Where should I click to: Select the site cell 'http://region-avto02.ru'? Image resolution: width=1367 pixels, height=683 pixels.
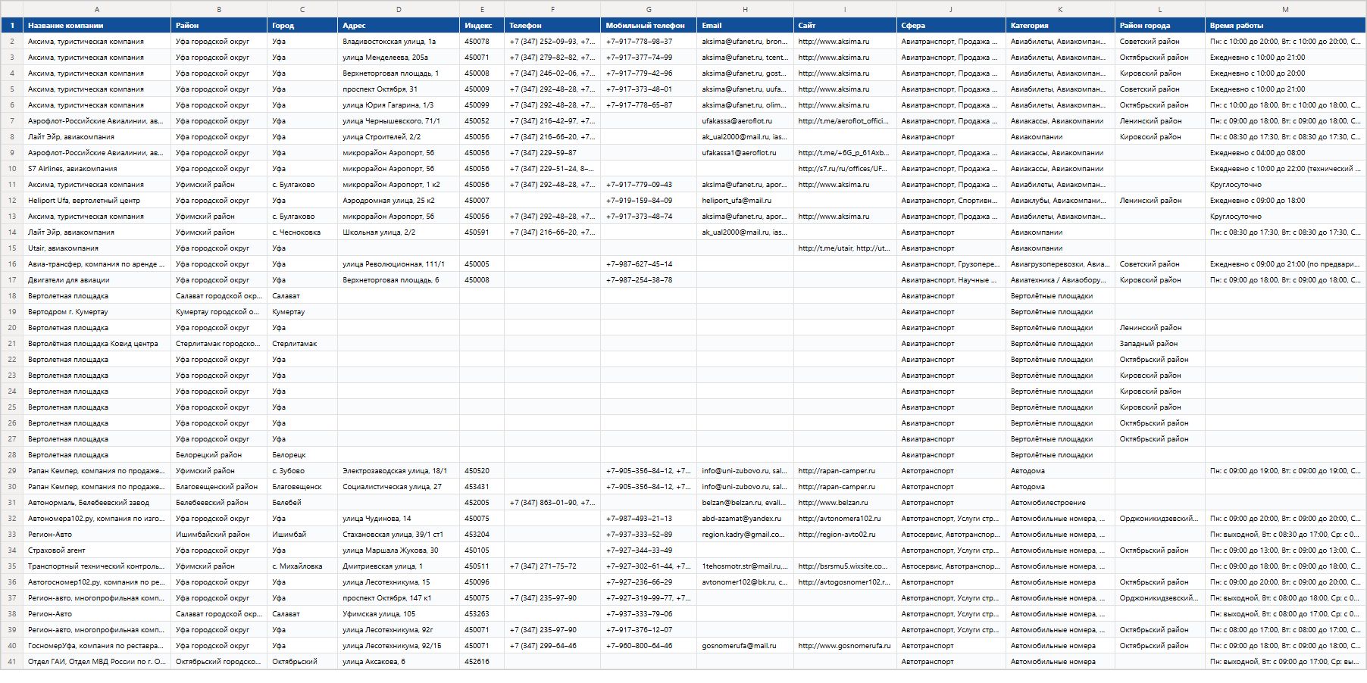[845, 535]
